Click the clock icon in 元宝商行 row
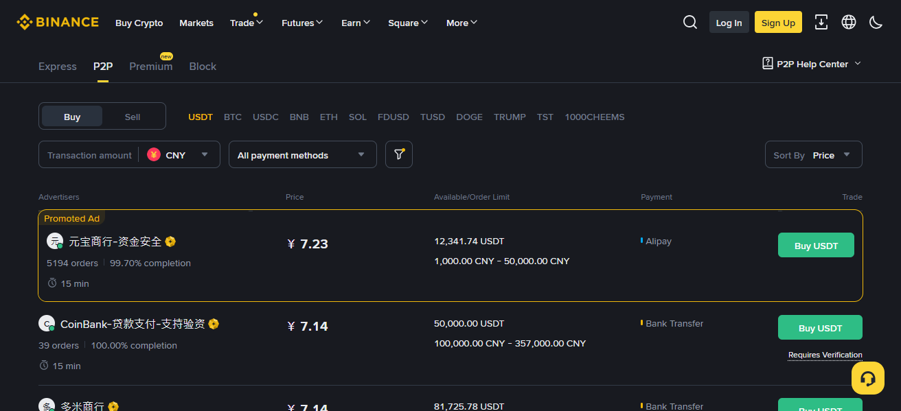Viewport: 901px width, 411px height. point(52,283)
